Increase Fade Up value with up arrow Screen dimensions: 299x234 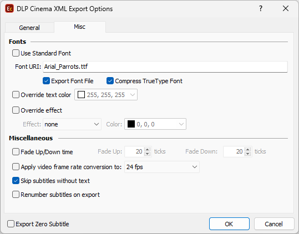[148, 149]
